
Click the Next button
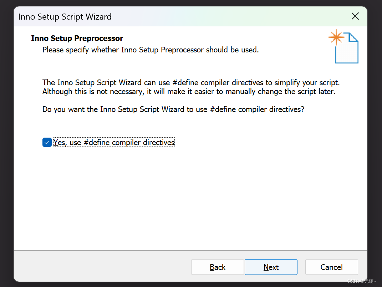pos(271,267)
